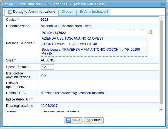
Task: Click the Istat codice value 202
Action: click(x=44, y=75)
